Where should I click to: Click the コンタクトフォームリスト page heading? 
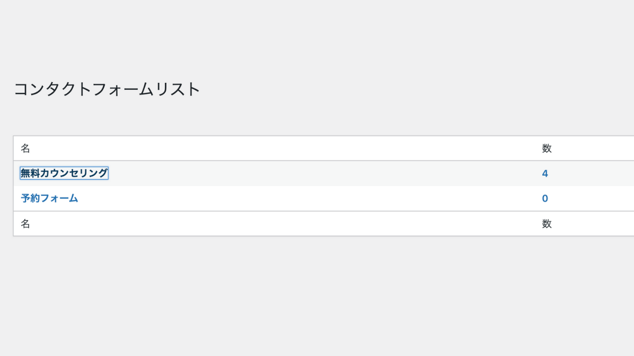pyautogui.click(x=107, y=89)
